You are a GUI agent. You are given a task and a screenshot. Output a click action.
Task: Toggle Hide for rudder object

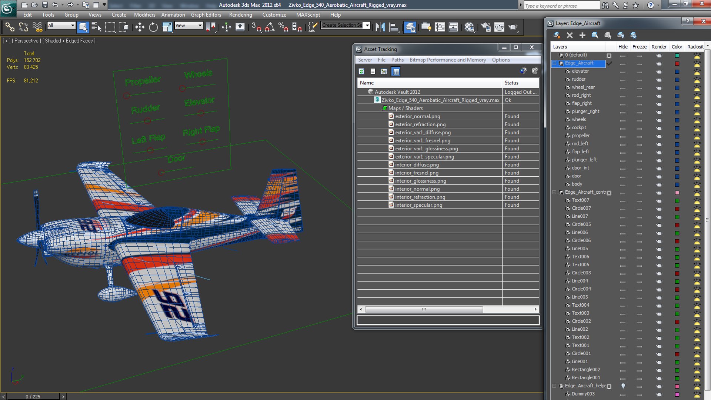tap(622, 80)
